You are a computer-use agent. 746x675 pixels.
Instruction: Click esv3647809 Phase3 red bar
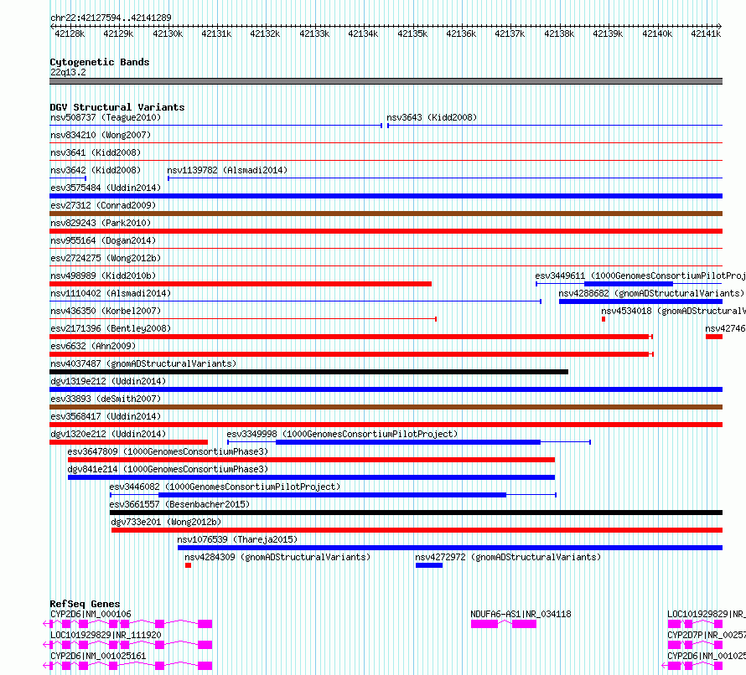click(x=311, y=460)
